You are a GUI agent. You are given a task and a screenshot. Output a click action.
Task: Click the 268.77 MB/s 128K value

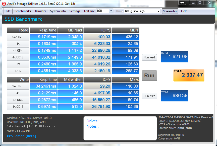[126, 71]
